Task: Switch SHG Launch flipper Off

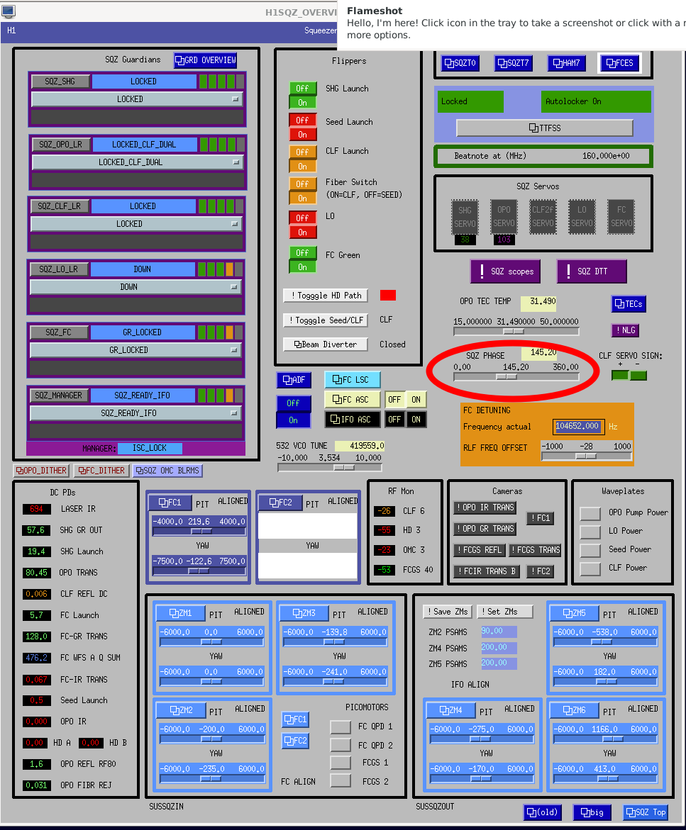Action: [x=302, y=88]
